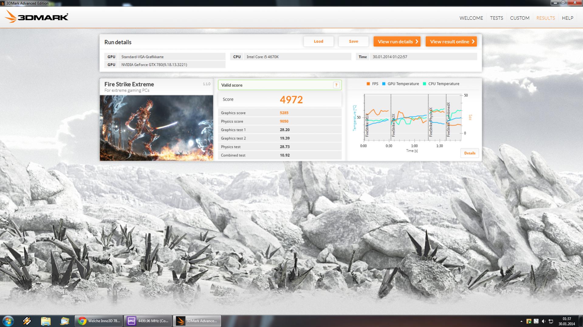Click the Show desktop strip at taskbar end

(x=581, y=321)
